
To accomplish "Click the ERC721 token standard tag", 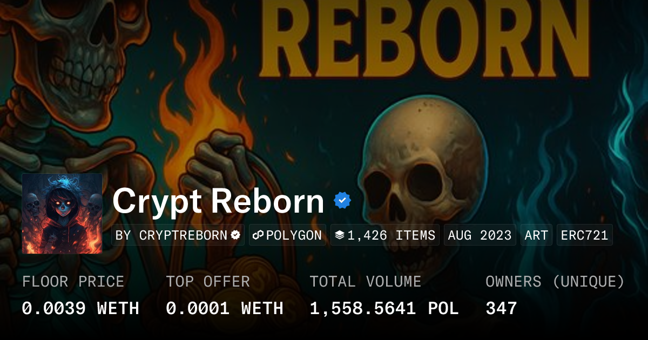I will 585,235.
